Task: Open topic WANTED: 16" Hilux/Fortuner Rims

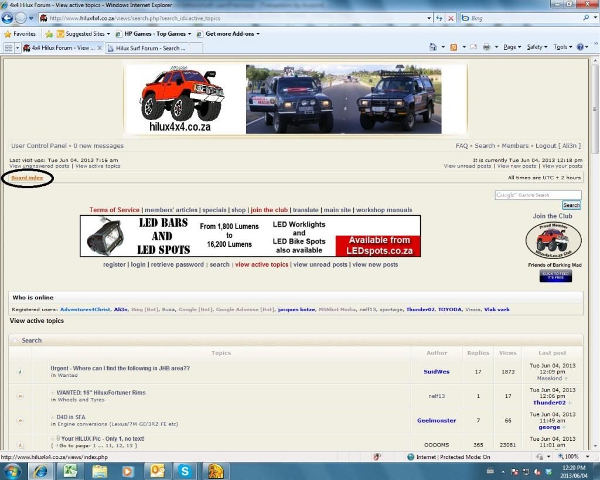Action: [x=101, y=392]
